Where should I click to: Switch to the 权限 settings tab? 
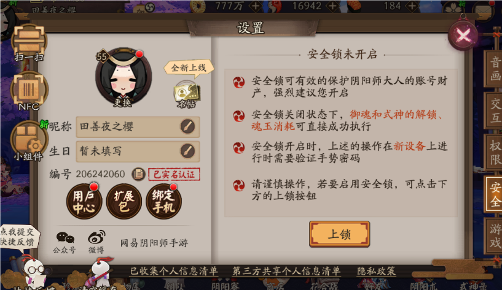(x=494, y=153)
